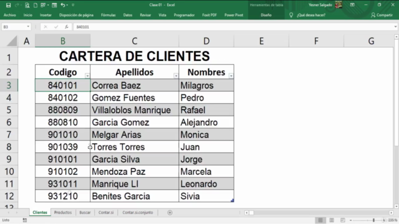Switch to Normal view icon
This screenshot has height=224, width=399.
click(x=320, y=220)
